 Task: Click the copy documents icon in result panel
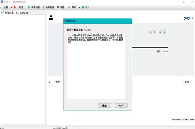click(x=154, y=32)
